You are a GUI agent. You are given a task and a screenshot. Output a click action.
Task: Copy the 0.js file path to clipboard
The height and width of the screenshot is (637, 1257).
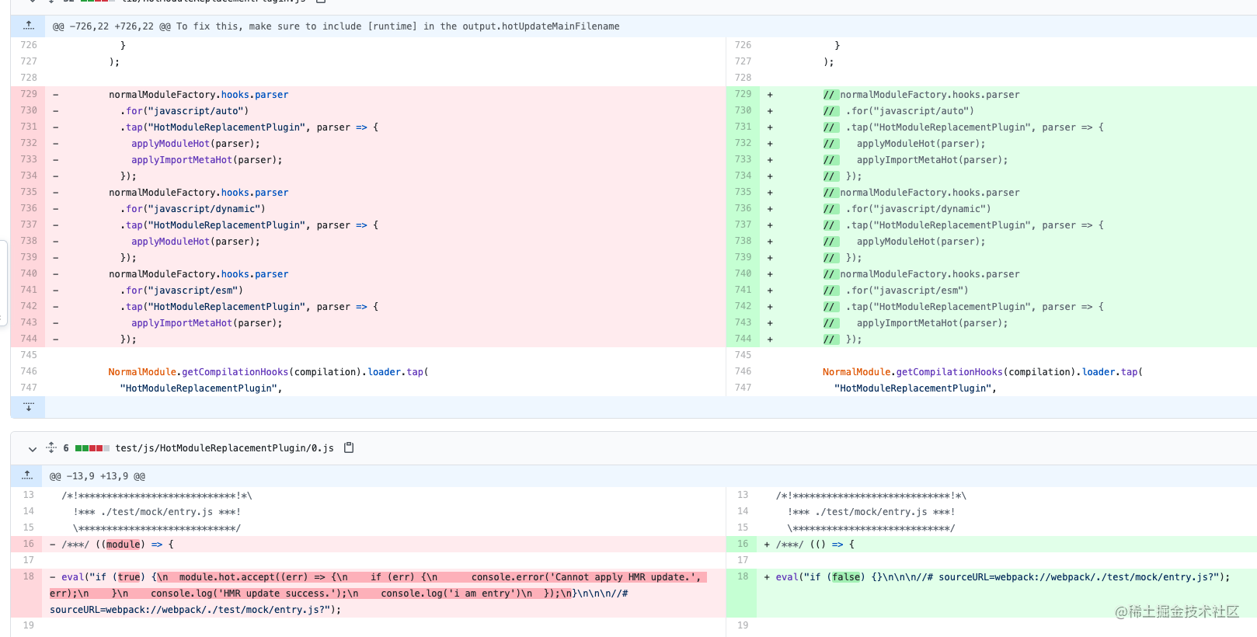(349, 447)
